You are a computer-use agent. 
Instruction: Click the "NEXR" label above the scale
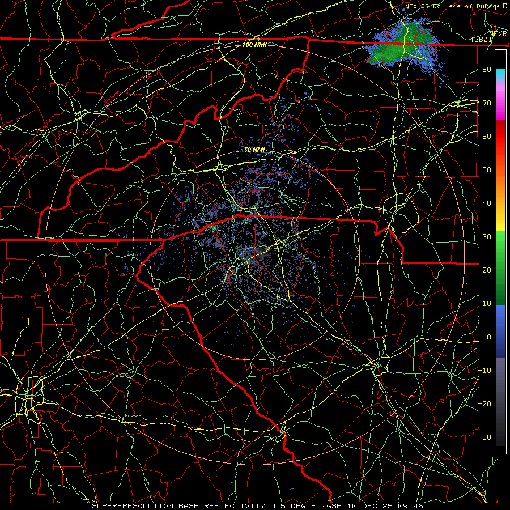pyautogui.click(x=498, y=34)
